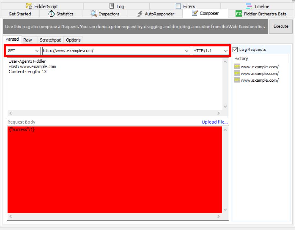The width and height of the screenshot is (295, 230).
Task: Click the request headers horizontal scrollbar
Action: (114, 113)
